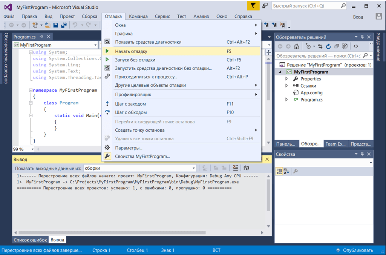Collapse all items in Solution Explorer
386x255 pixels.
point(337,46)
